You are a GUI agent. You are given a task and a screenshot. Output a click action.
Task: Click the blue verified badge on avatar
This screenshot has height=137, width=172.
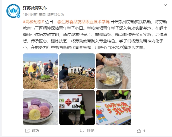pos(18,16)
